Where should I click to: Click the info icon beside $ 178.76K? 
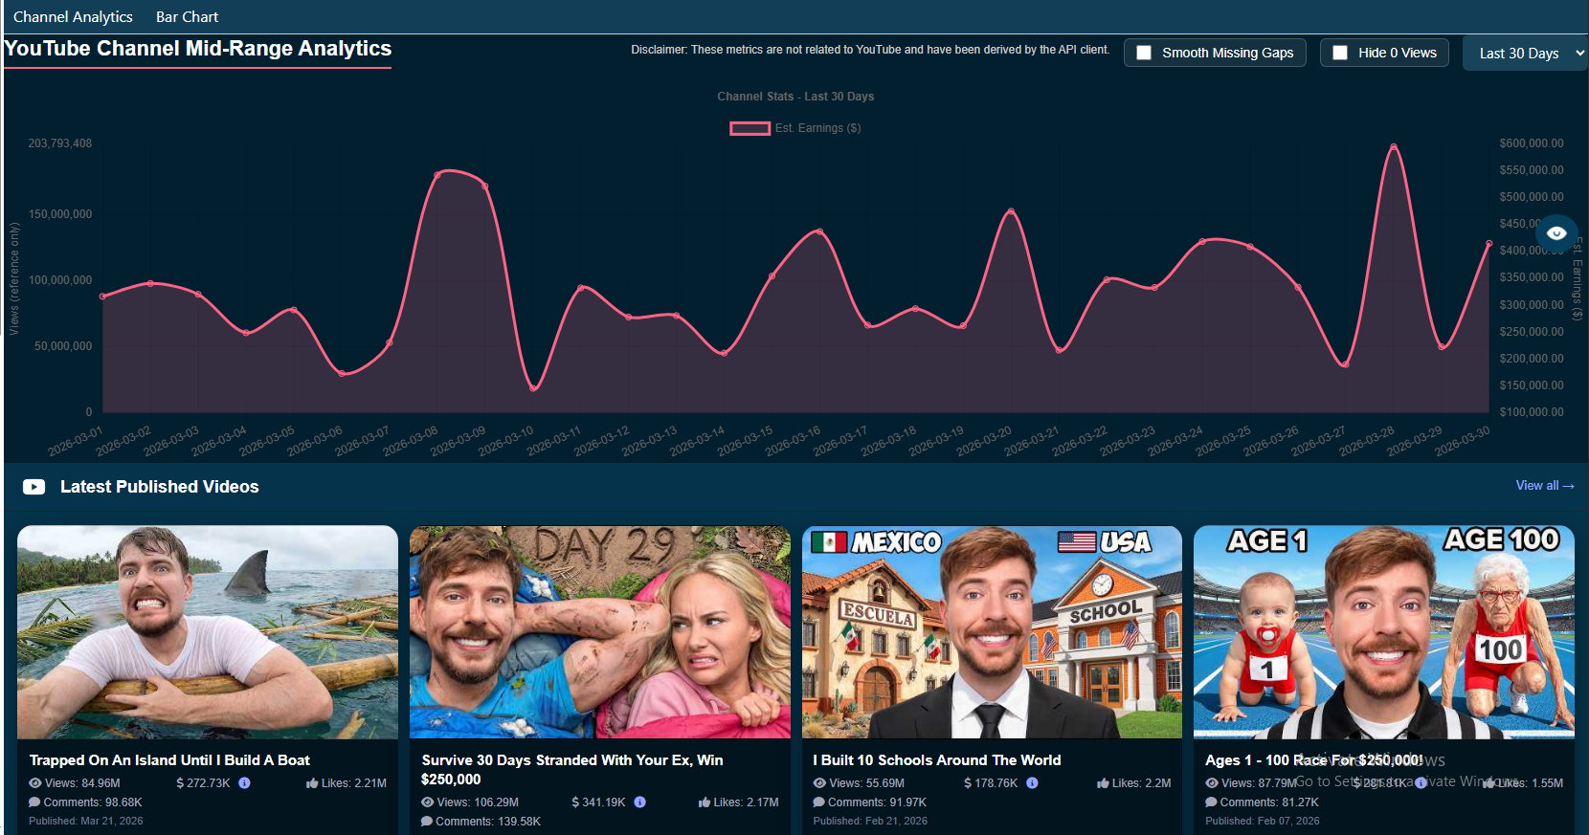point(1032,783)
